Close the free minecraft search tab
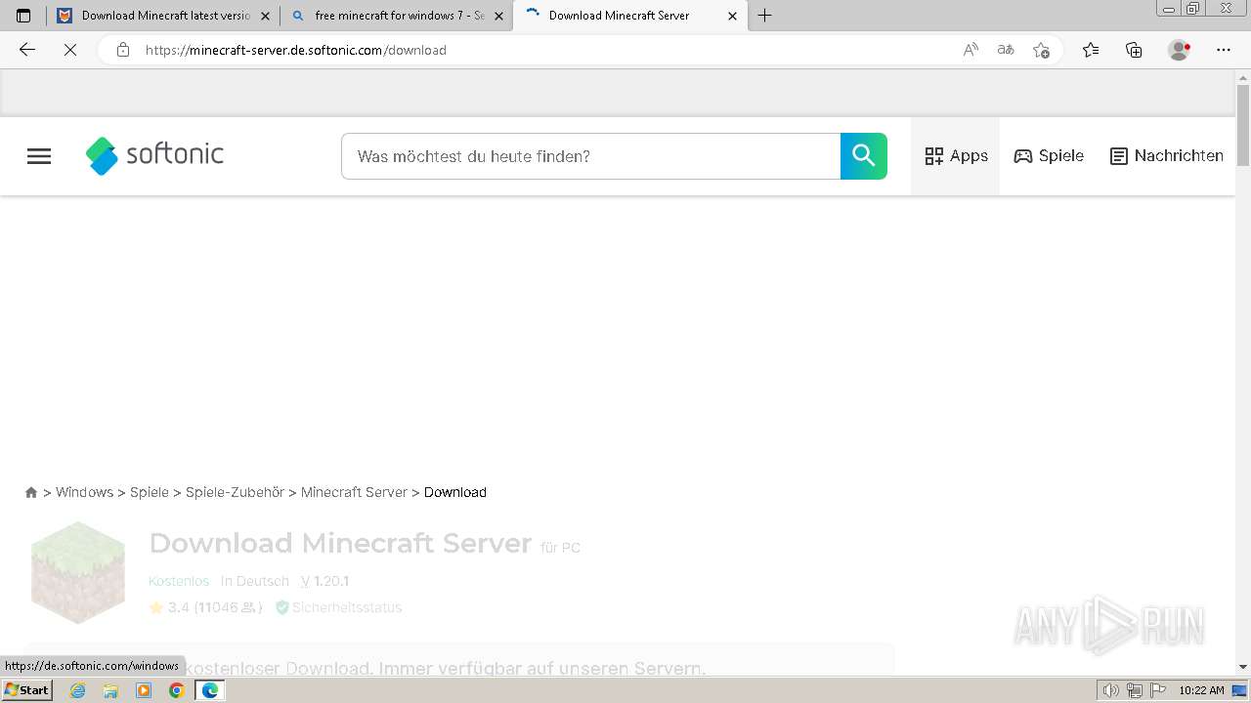Image resolution: width=1251 pixels, height=703 pixels. [498, 16]
